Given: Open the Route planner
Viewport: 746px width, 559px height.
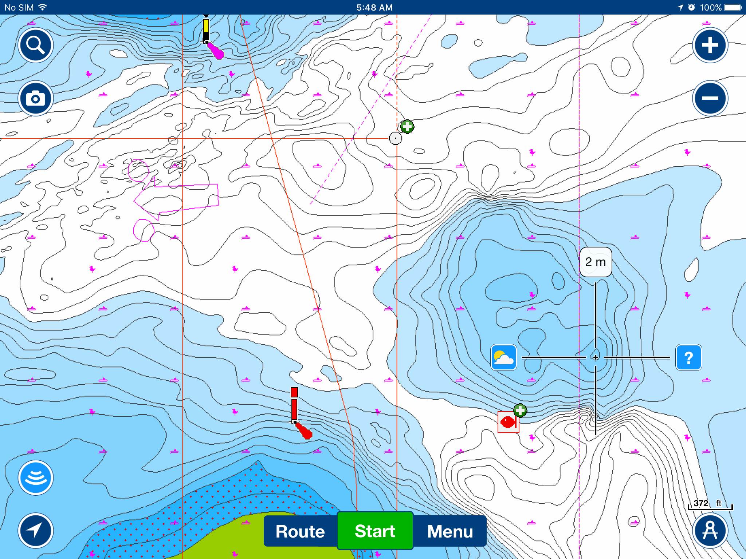Looking at the screenshot, I should [300, 531].
